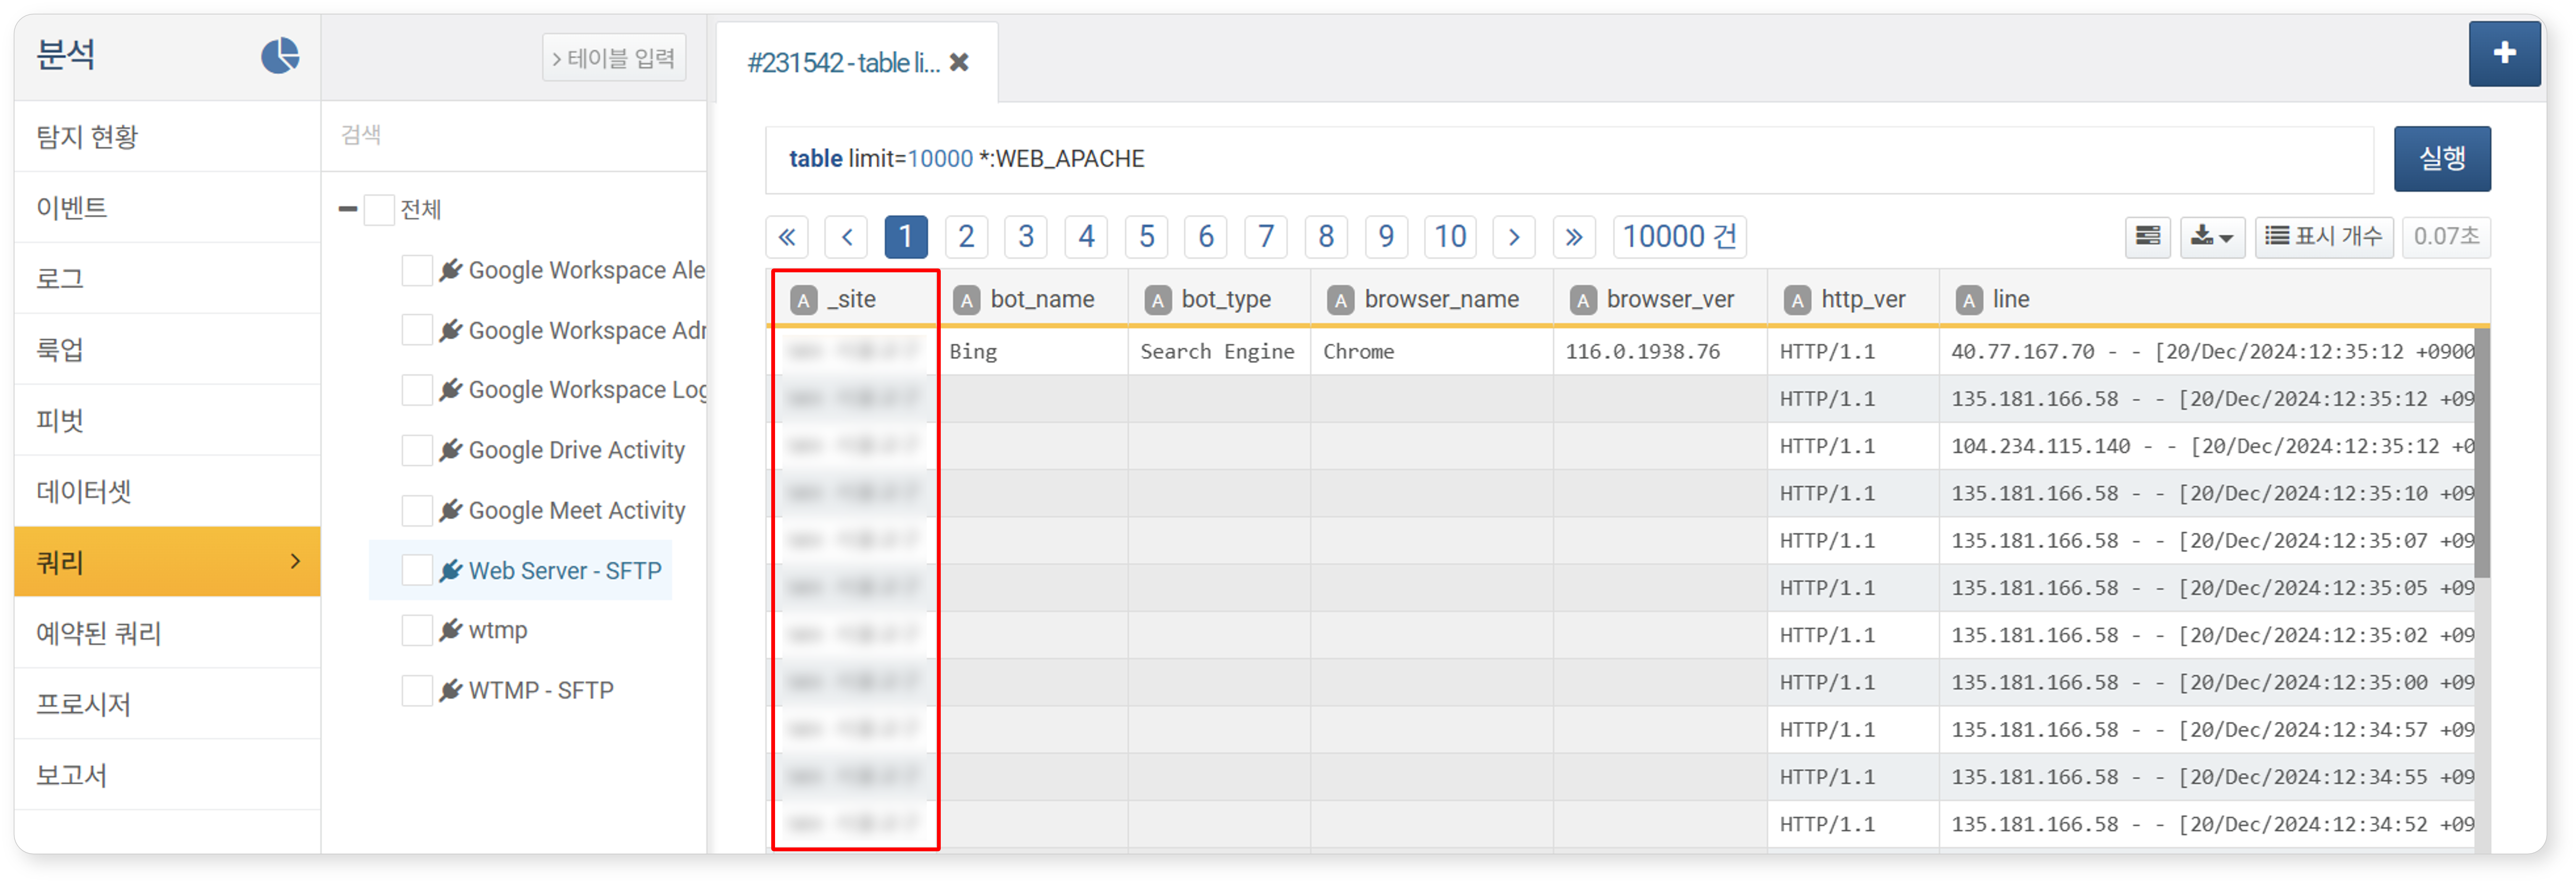Click the plus button to add new tab

pos(2503,53)
